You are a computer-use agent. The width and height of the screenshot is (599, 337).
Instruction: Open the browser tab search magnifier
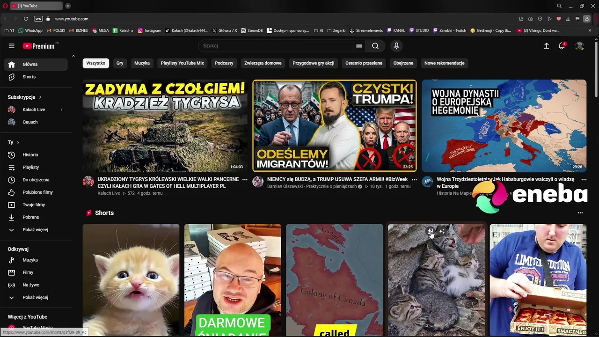coord(559,6)
